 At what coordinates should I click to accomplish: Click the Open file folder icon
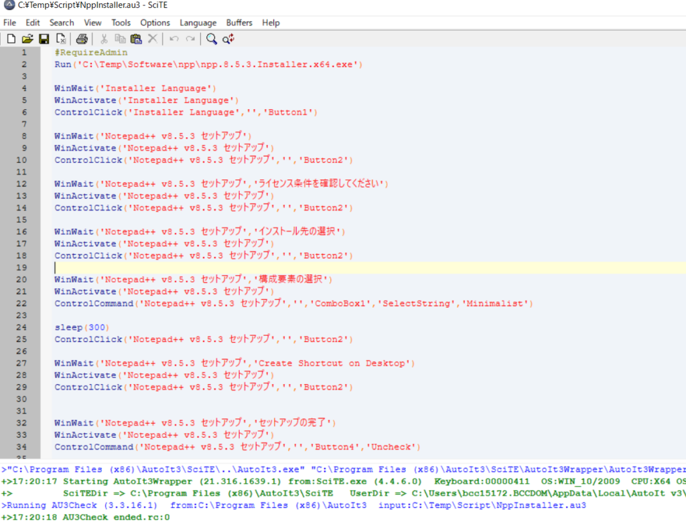27,39
